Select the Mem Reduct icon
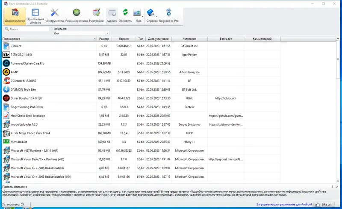 [6, 141]
